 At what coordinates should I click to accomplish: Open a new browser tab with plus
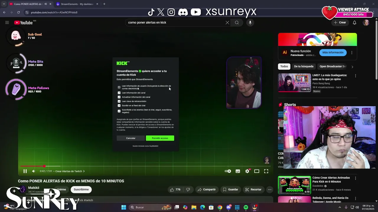104,4
